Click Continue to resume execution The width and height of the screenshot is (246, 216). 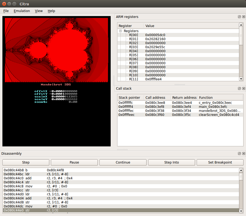pos(123,162)
